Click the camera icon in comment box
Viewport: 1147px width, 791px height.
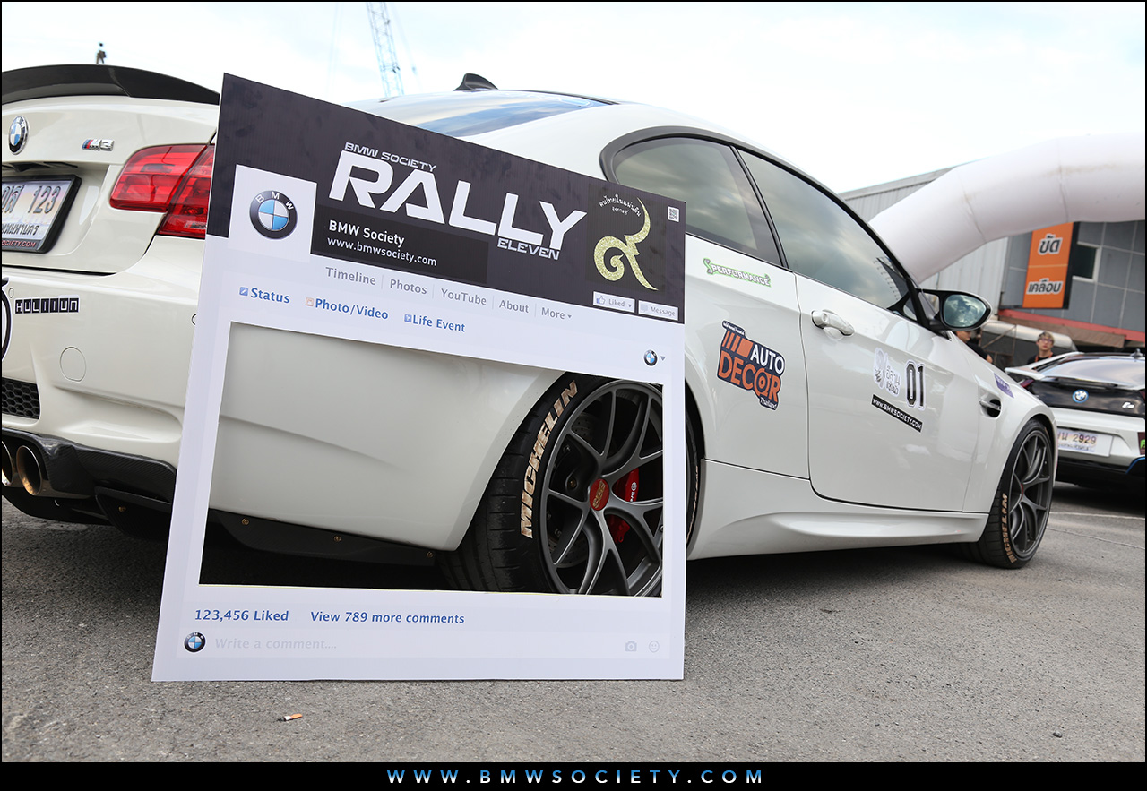click(631, 646)
